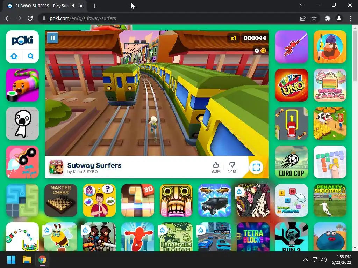358x268 pixels.
Task: Open the red car parking game
Action: [292, 124]
